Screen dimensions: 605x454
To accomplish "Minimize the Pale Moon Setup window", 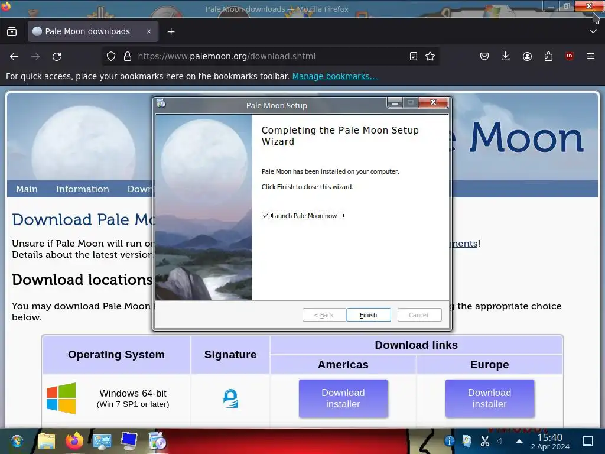I will click(395, 103).
